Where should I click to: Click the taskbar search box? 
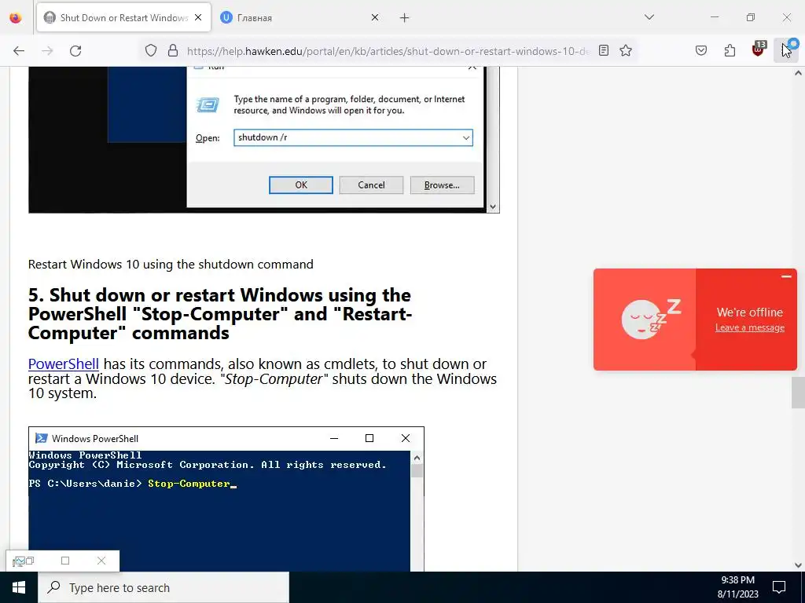(164, 587)
